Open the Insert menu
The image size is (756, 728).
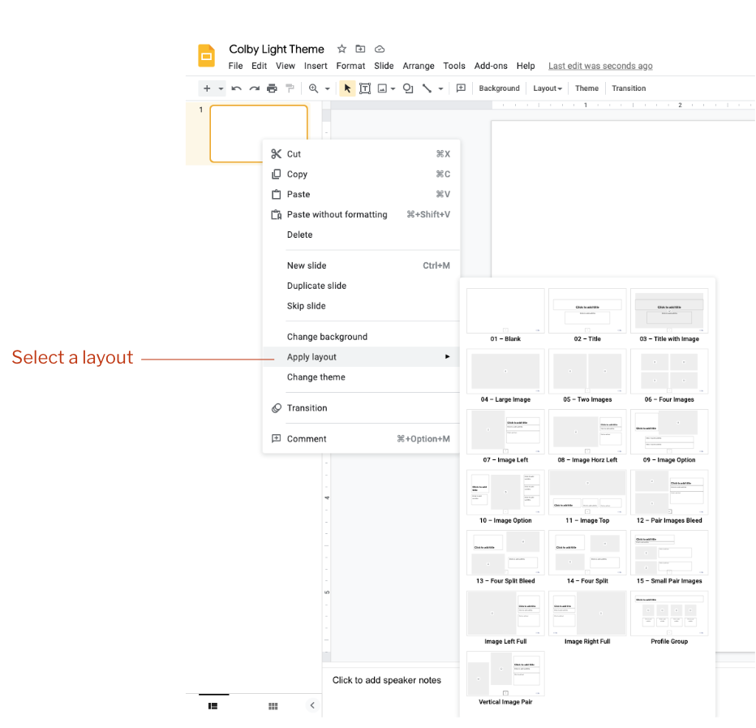click(316, 66)
